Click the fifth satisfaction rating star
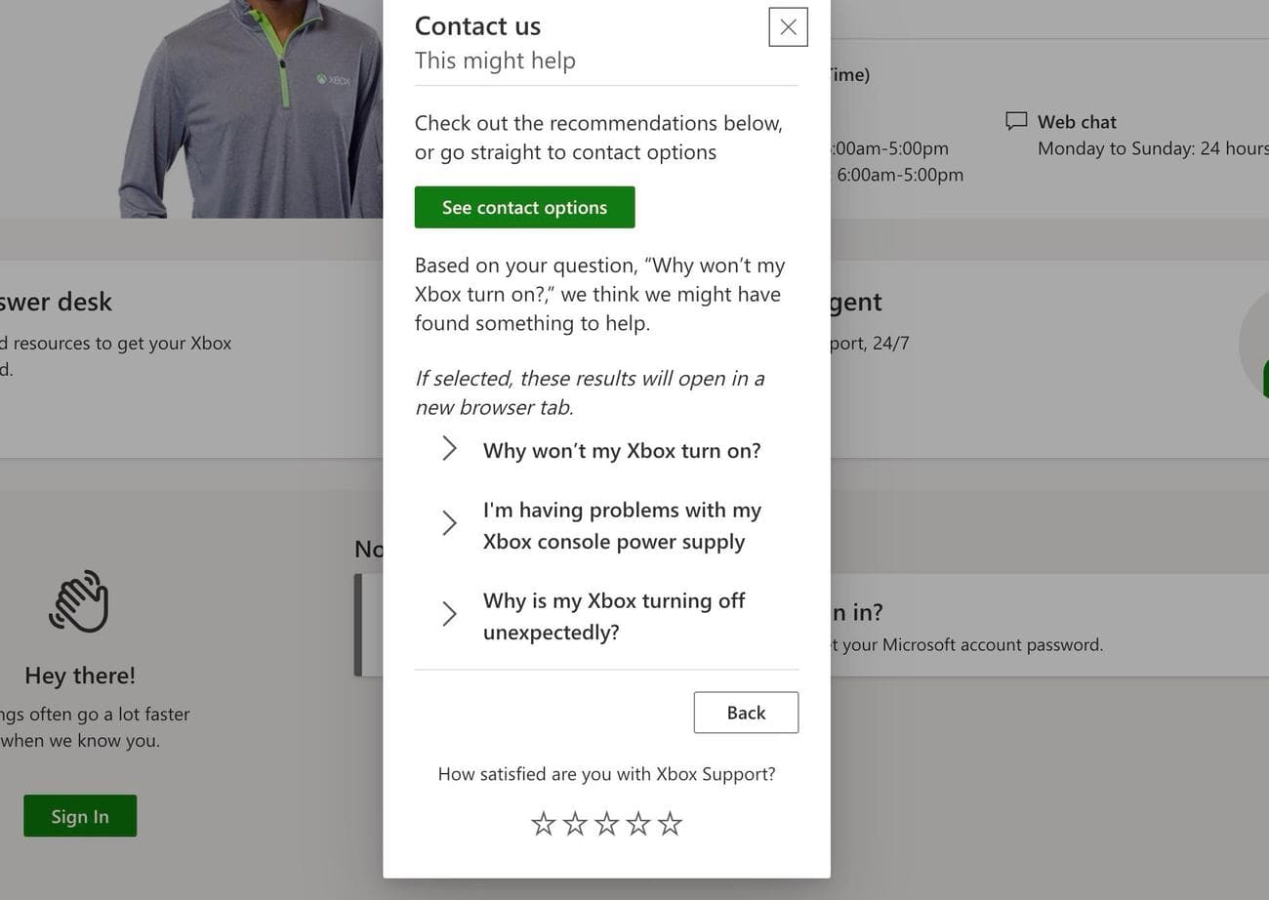Viewport: 1269px width, 900px height. [x=669, y=823]
